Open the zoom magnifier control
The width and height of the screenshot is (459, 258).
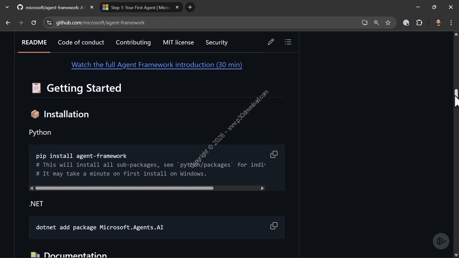(x=377, y=23)
